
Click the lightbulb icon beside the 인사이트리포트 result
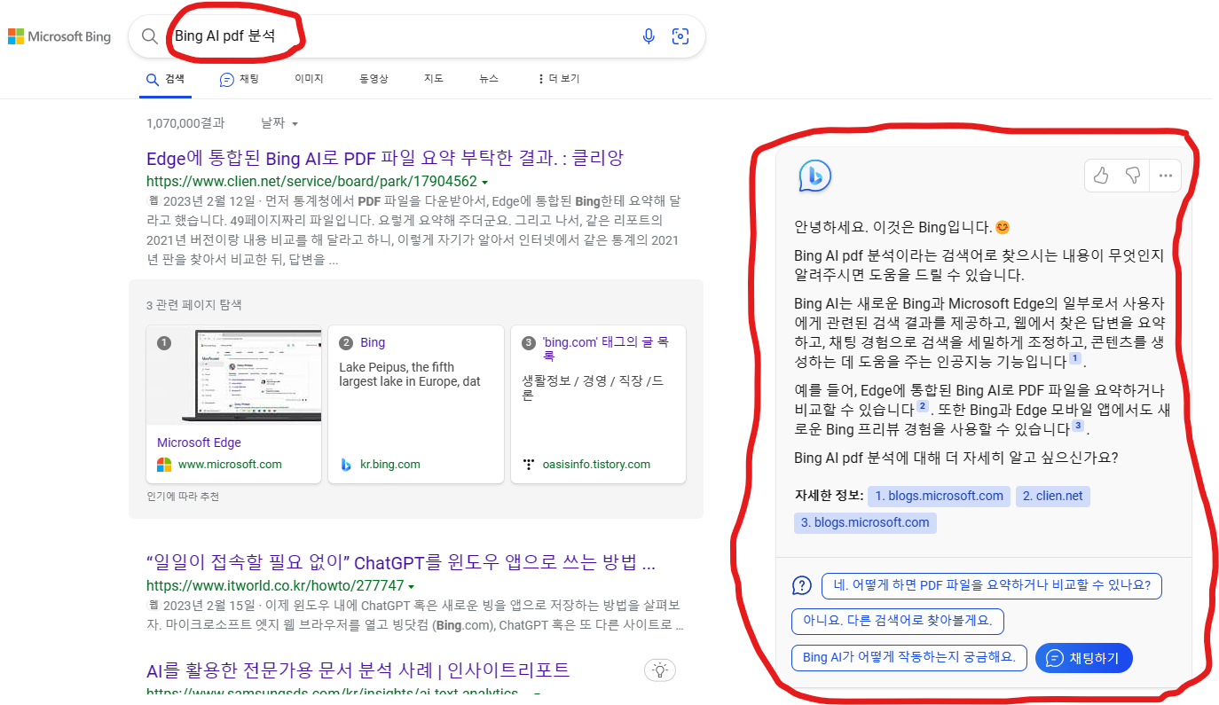click(x=658, y=670)
